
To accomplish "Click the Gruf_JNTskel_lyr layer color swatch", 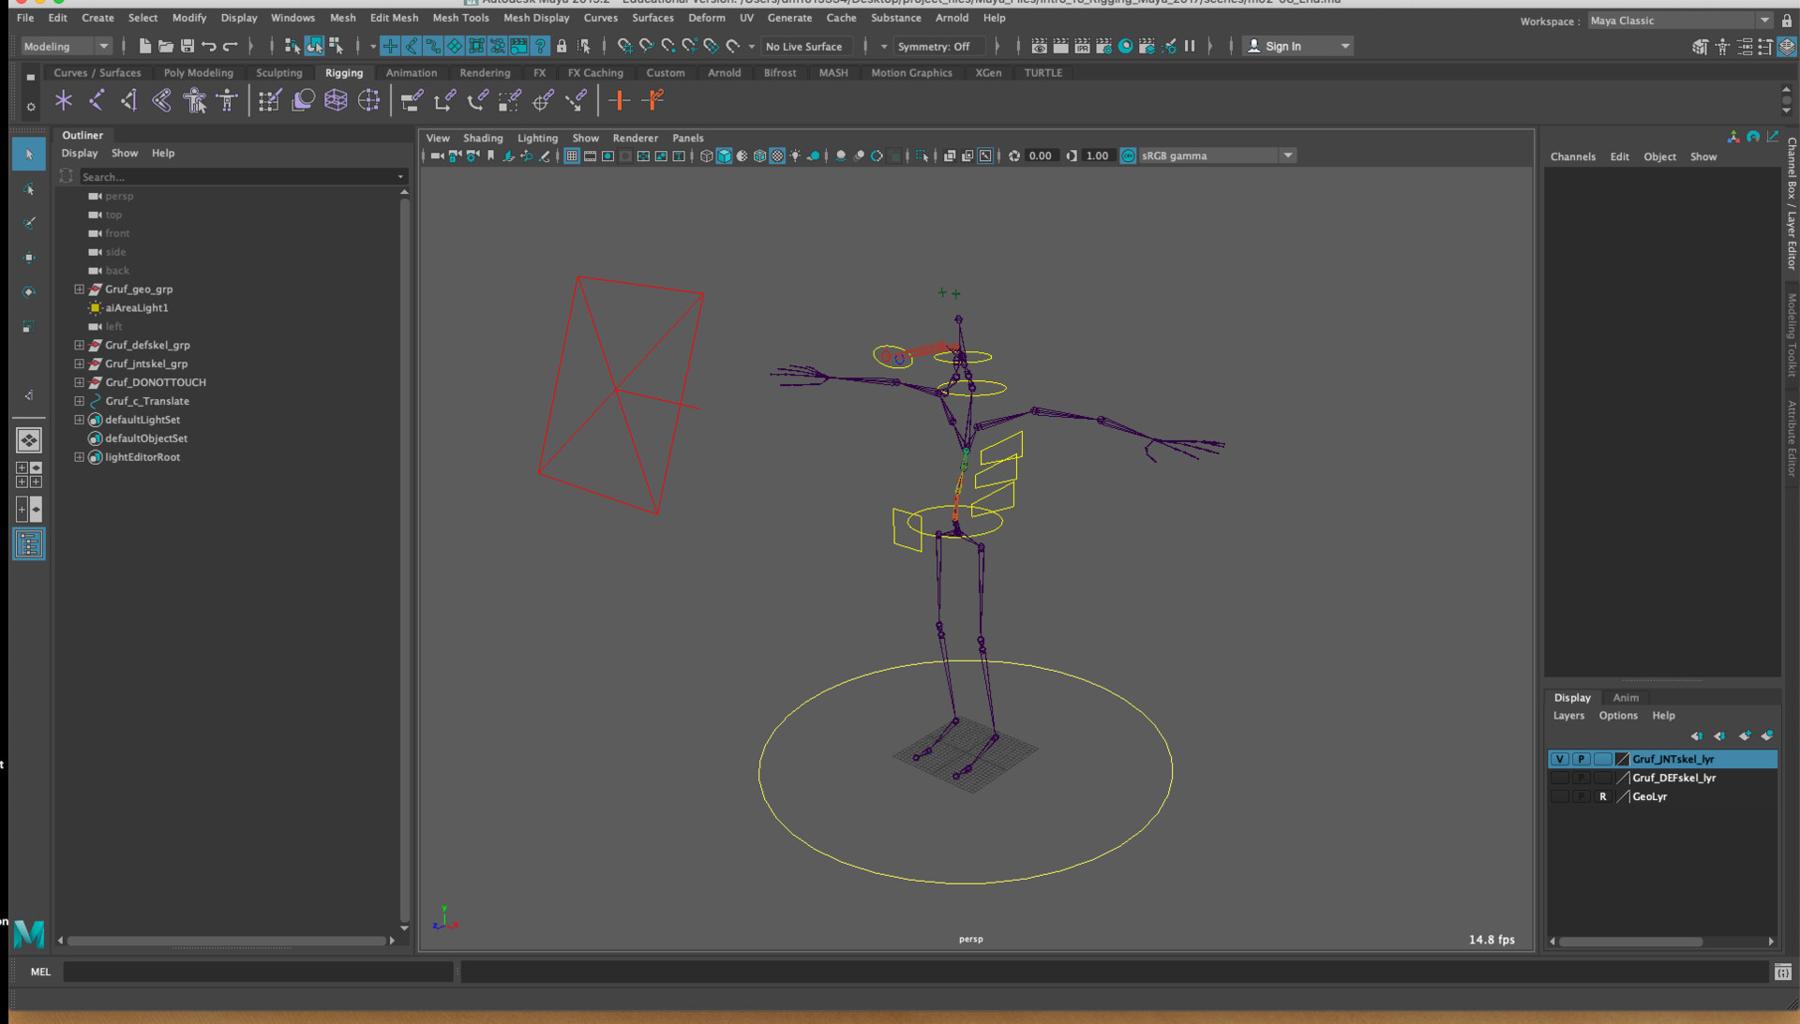I will point(1622,759).
